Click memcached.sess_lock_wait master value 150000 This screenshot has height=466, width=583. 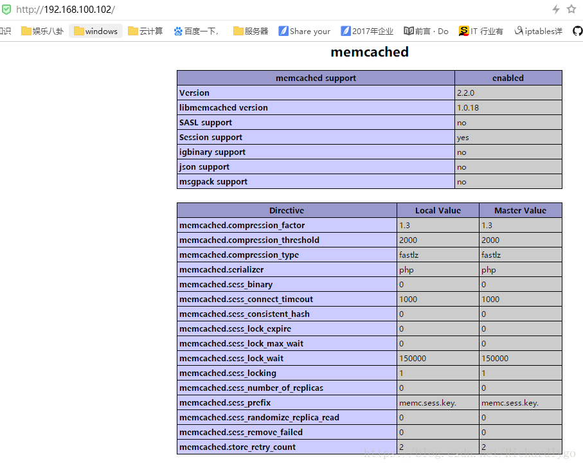(495, 359)
